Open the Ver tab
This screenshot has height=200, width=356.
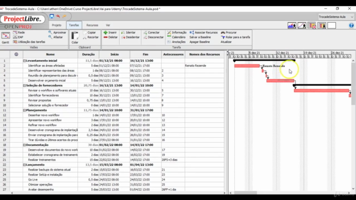pyautogui.click(x=108, y=25)
